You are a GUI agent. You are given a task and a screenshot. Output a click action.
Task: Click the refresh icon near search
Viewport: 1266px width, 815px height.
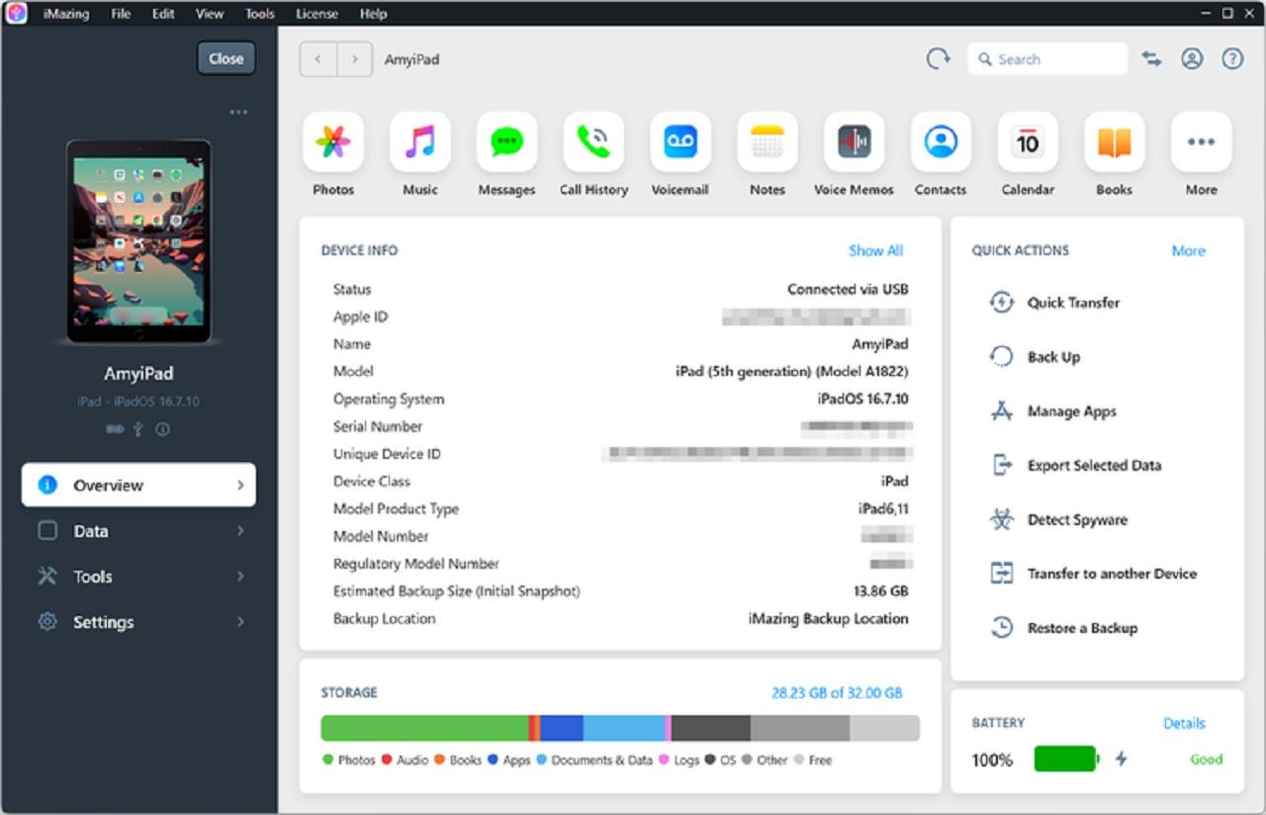pyautogui.click(x=937, y=59)
